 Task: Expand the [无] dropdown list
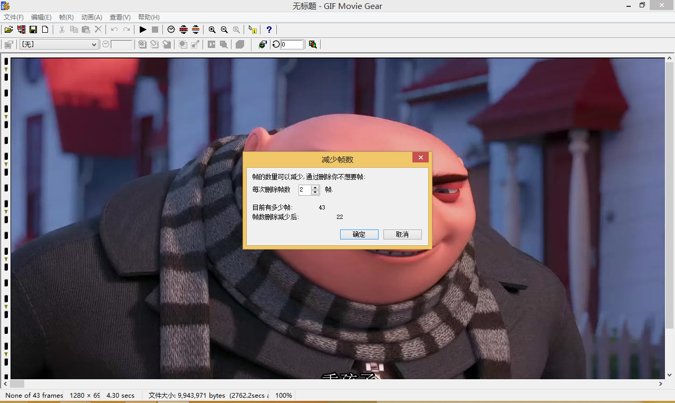(94, 44)
